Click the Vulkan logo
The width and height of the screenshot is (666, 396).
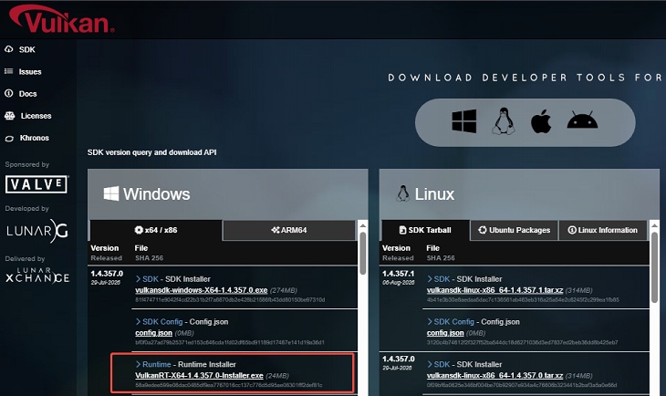point(62,19)
